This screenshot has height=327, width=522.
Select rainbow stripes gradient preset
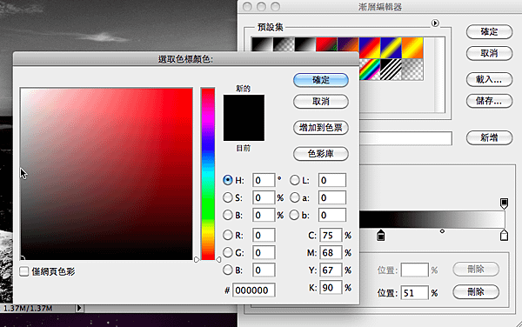click(370, 70)
